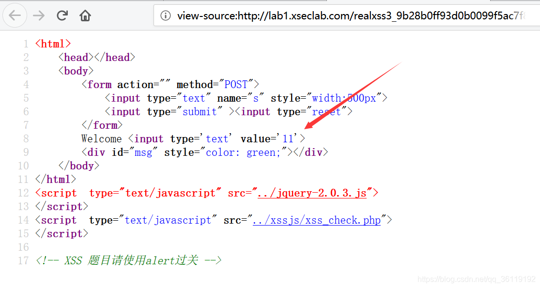The height and width of the screenshot is (288, 540).
Task: Click the "reset" type value on line 6
Action: click(x=326, y=111)
